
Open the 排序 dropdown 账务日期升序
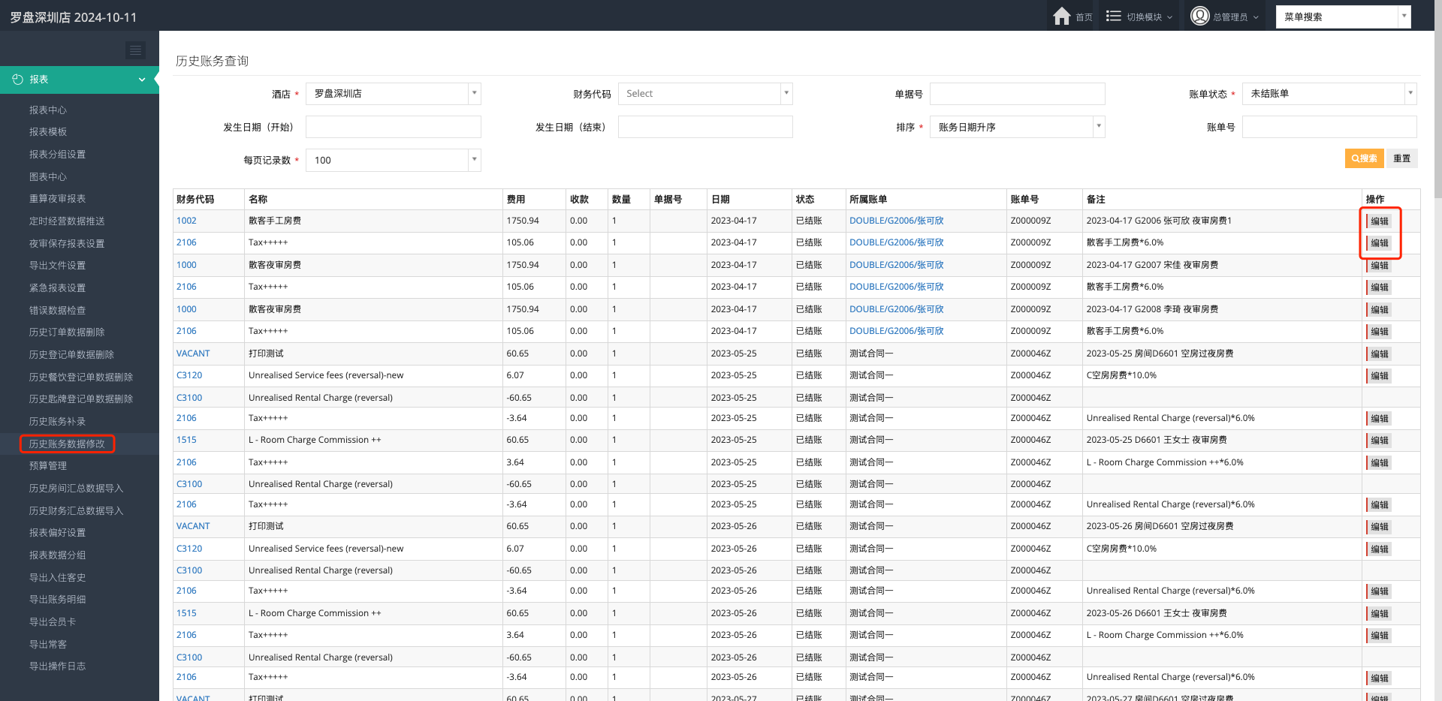[x=1017, y=127]
